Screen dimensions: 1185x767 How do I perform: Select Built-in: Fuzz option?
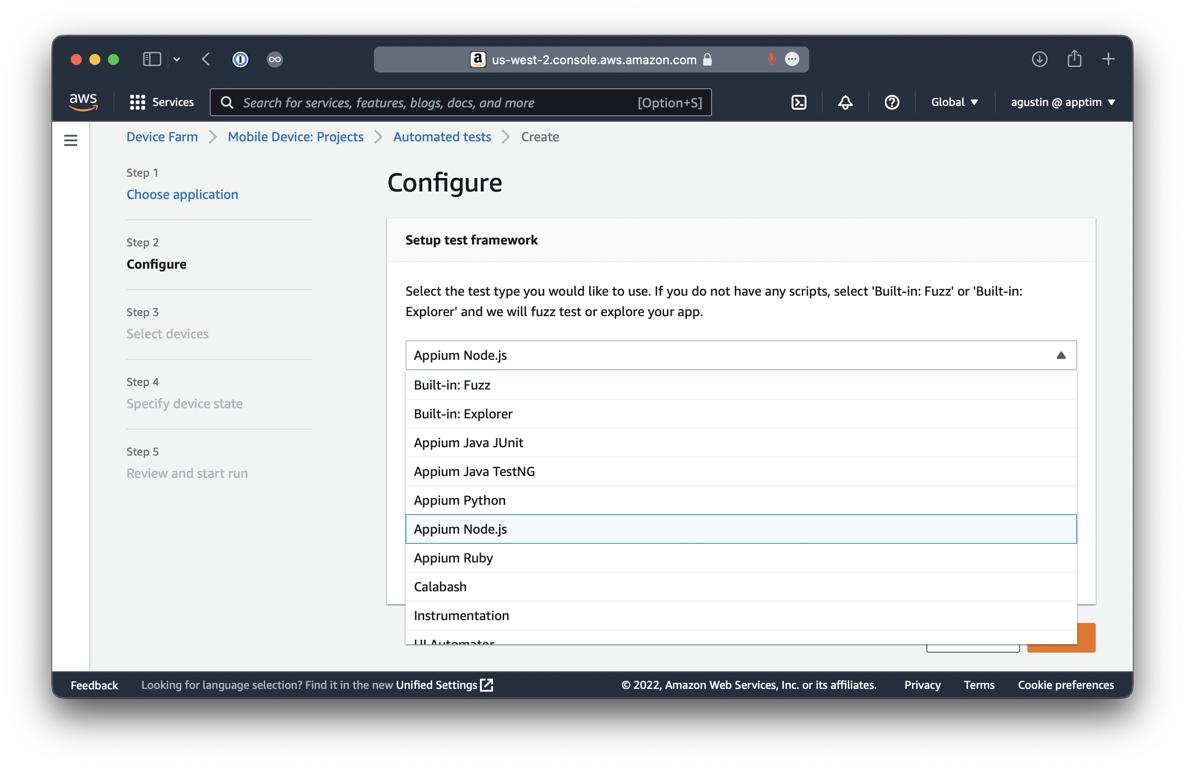click(x=452, y=385)
